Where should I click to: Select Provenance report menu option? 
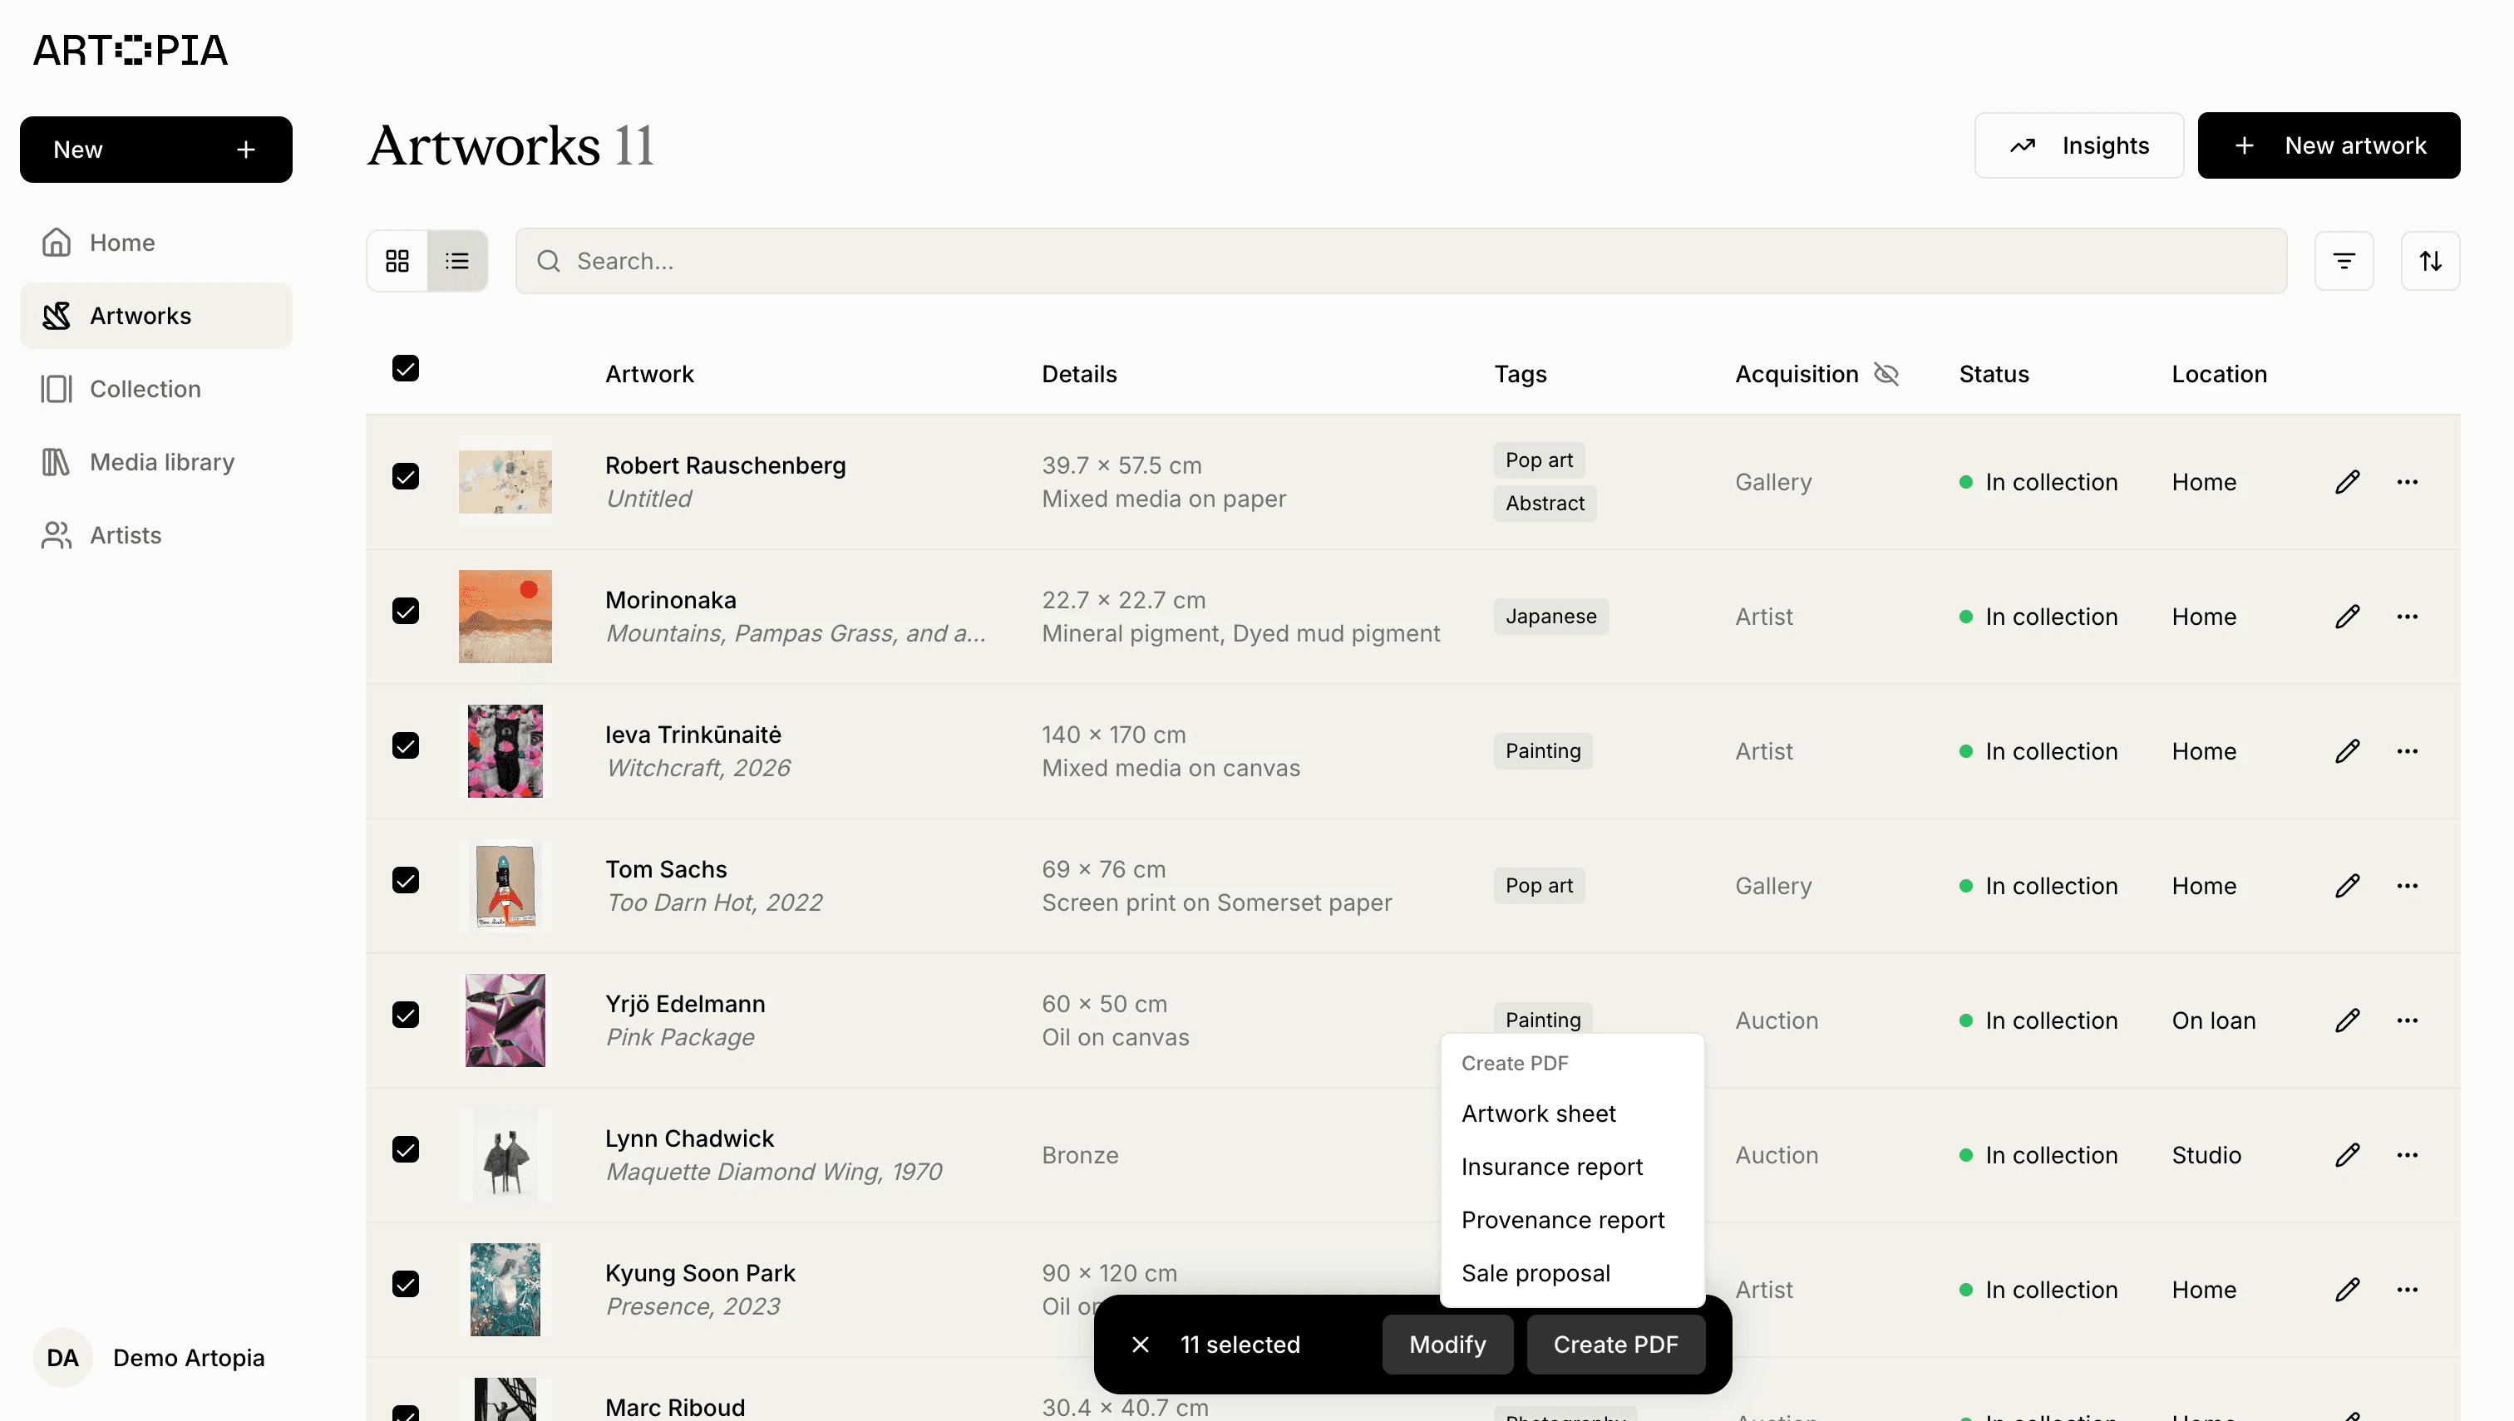pos(1562,1220)
